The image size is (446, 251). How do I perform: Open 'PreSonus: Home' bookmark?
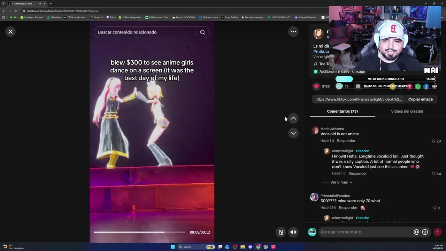[208, 17]
